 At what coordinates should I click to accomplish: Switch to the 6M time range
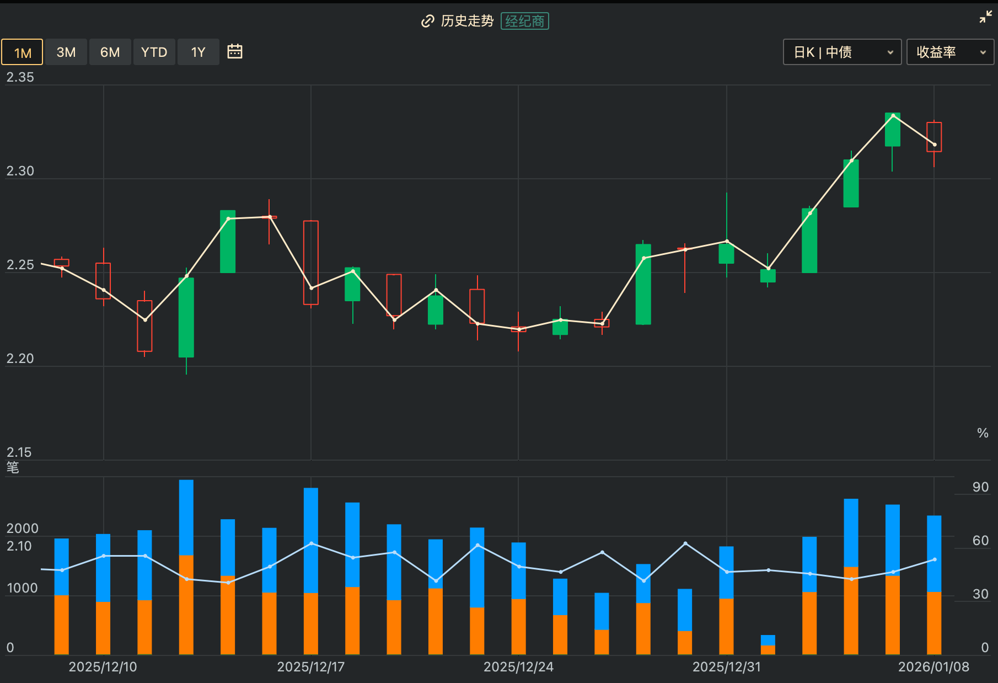pos(110,52)
